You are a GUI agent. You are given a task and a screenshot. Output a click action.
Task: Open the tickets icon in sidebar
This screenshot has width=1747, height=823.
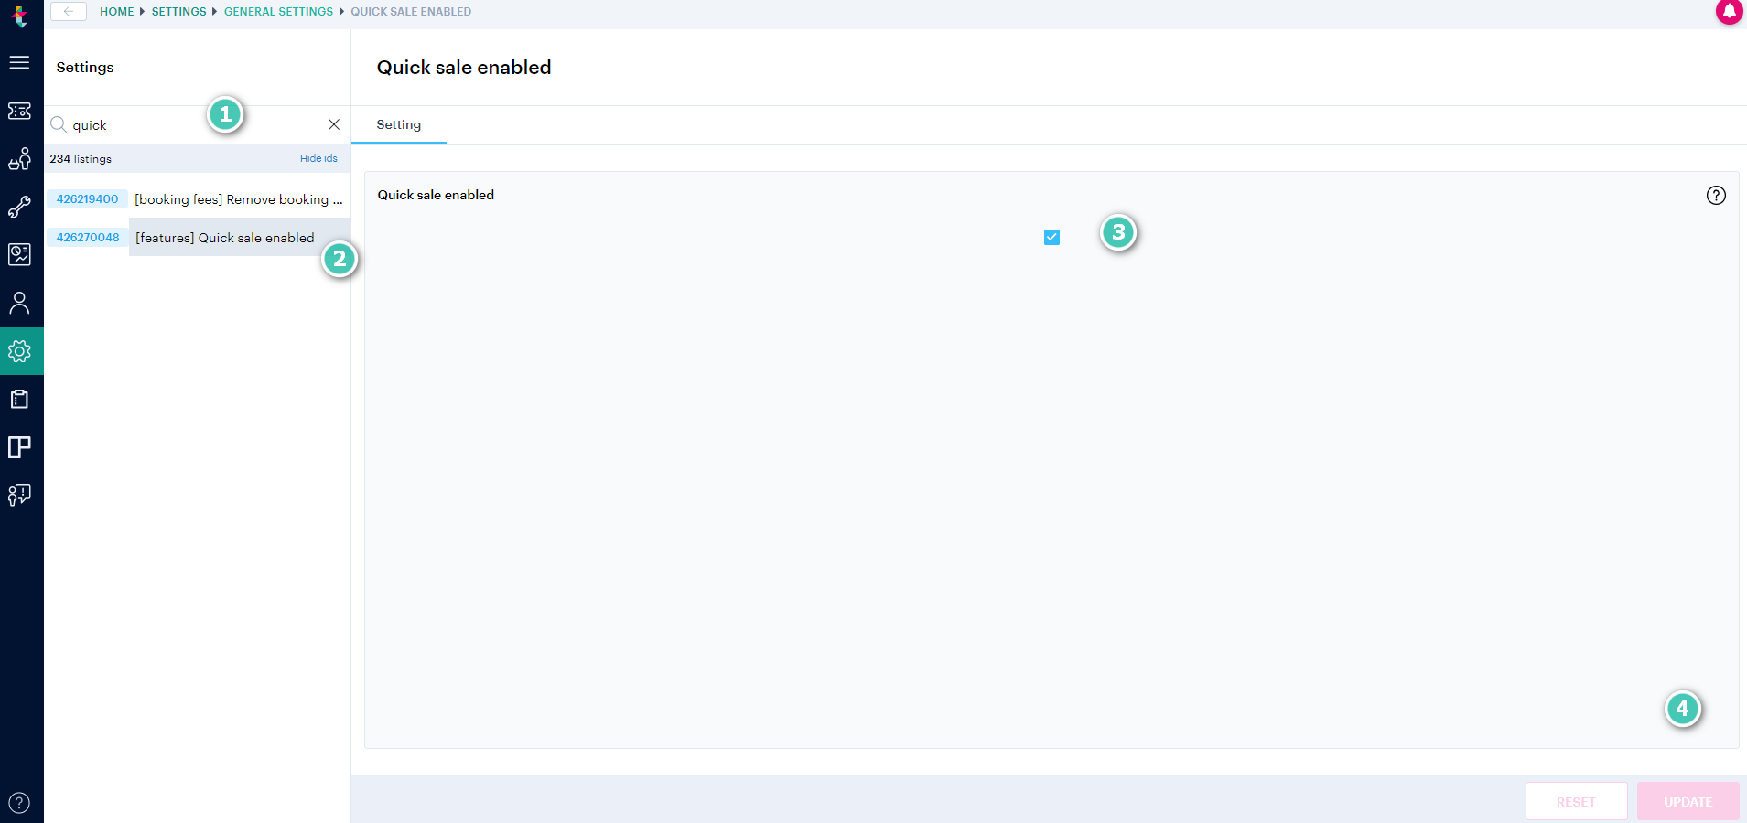pyautogui.click(x=19, y=111)
